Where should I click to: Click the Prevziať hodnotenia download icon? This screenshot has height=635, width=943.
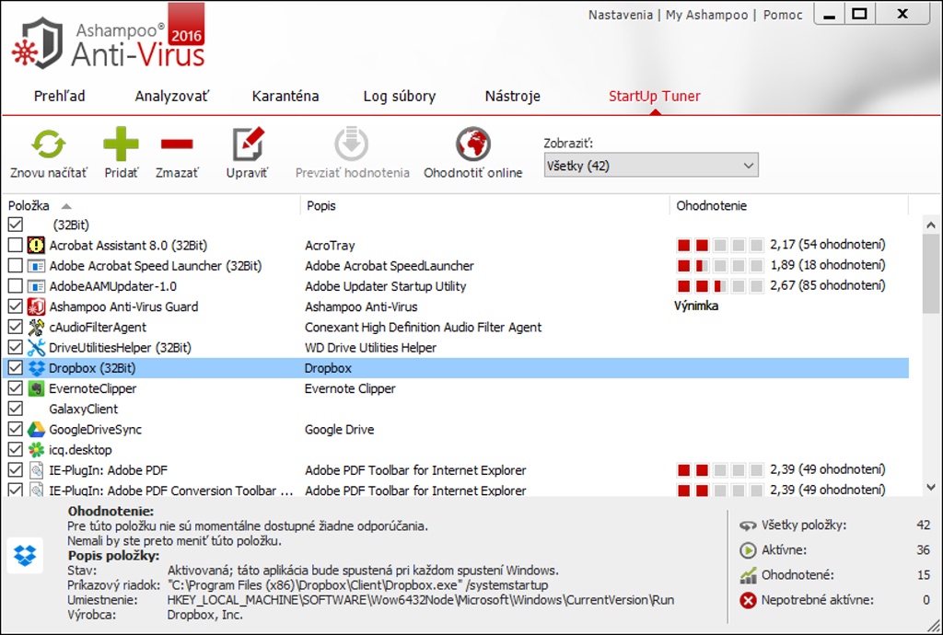point(352,144)
